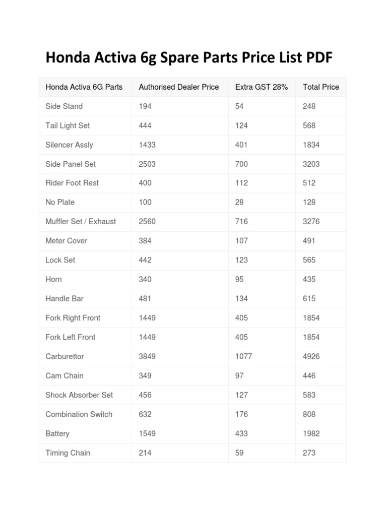The width and height of the screenshot is (387, 516).
Task: Select the 'Lock Set' row label
Action: (x=60, y=260)
